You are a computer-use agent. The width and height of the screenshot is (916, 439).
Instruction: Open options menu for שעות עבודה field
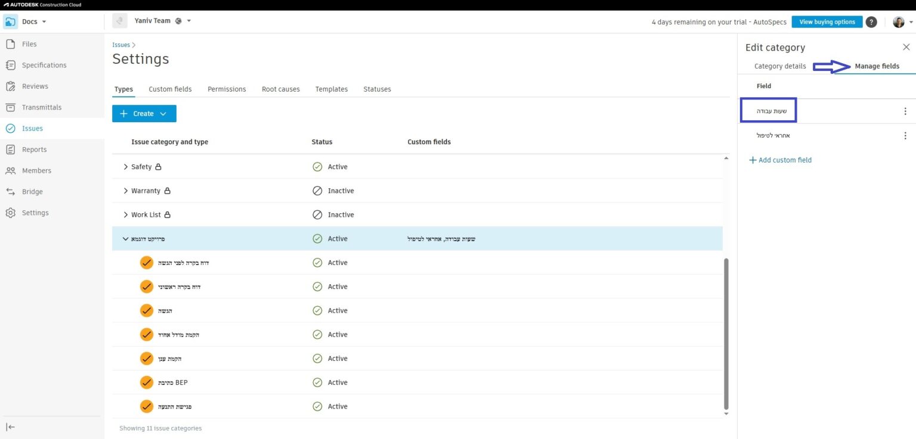(x=905, y=111)
